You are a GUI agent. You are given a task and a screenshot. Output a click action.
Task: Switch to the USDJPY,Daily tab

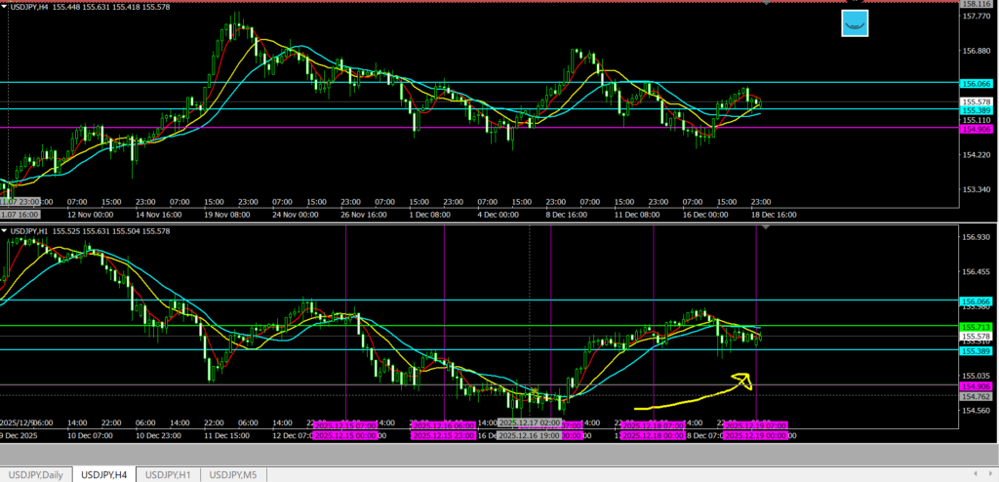pos(36,474)
